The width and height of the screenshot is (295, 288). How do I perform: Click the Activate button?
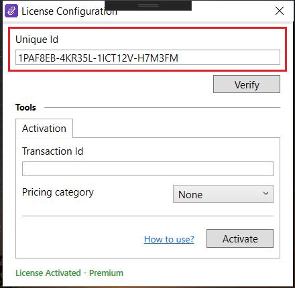tap(240, 238)
